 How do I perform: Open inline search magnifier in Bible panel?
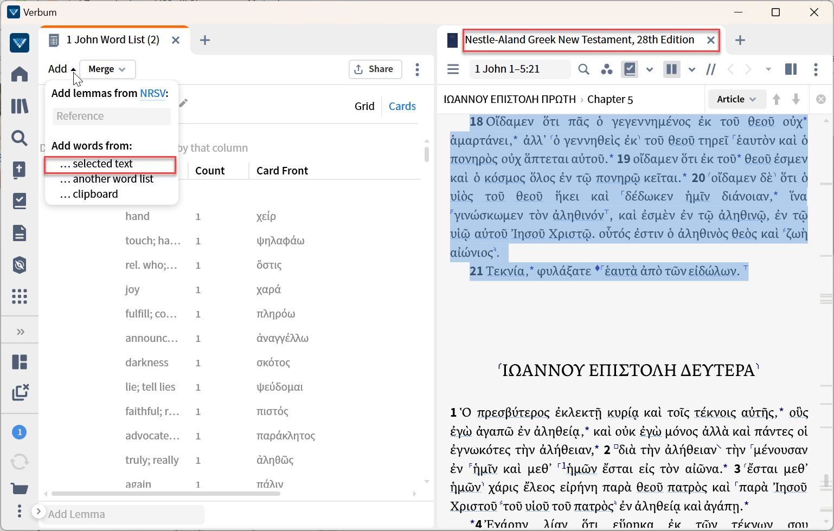point(583,69)
